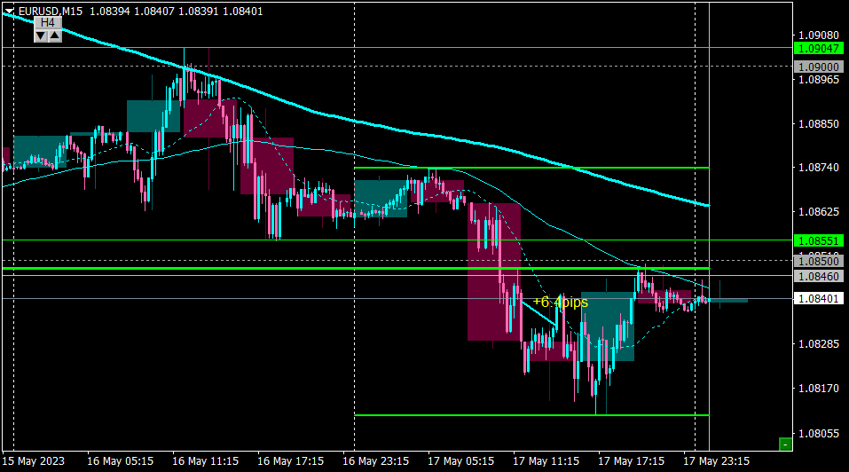Click the 17 May 23:15 time label
The image size is (849, 472).
716,461
